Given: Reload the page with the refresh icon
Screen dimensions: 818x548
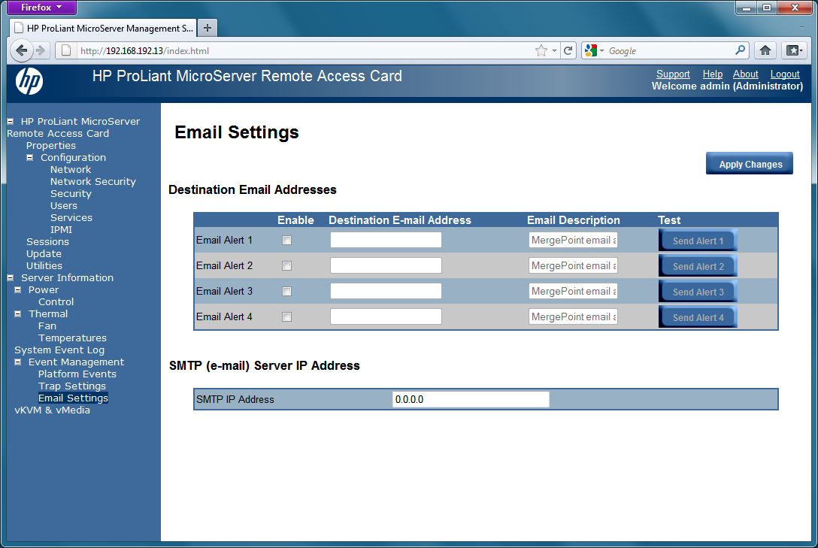Looking at the screenshot, I should 568,50.
